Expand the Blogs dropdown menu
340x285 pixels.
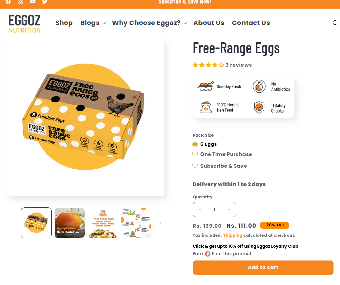point(93,23)
